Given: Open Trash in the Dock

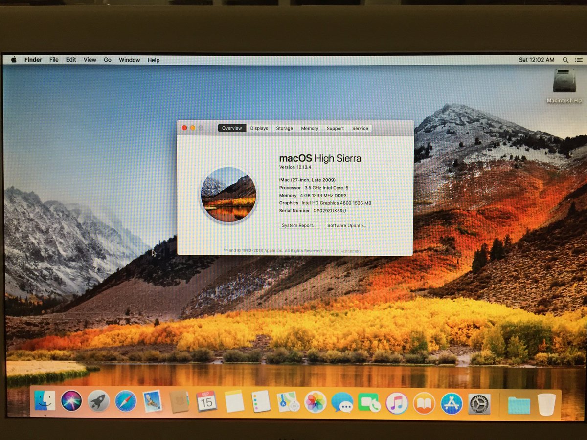Looking at the screenshot, I should pyautogui.click(x=546, y=404).
